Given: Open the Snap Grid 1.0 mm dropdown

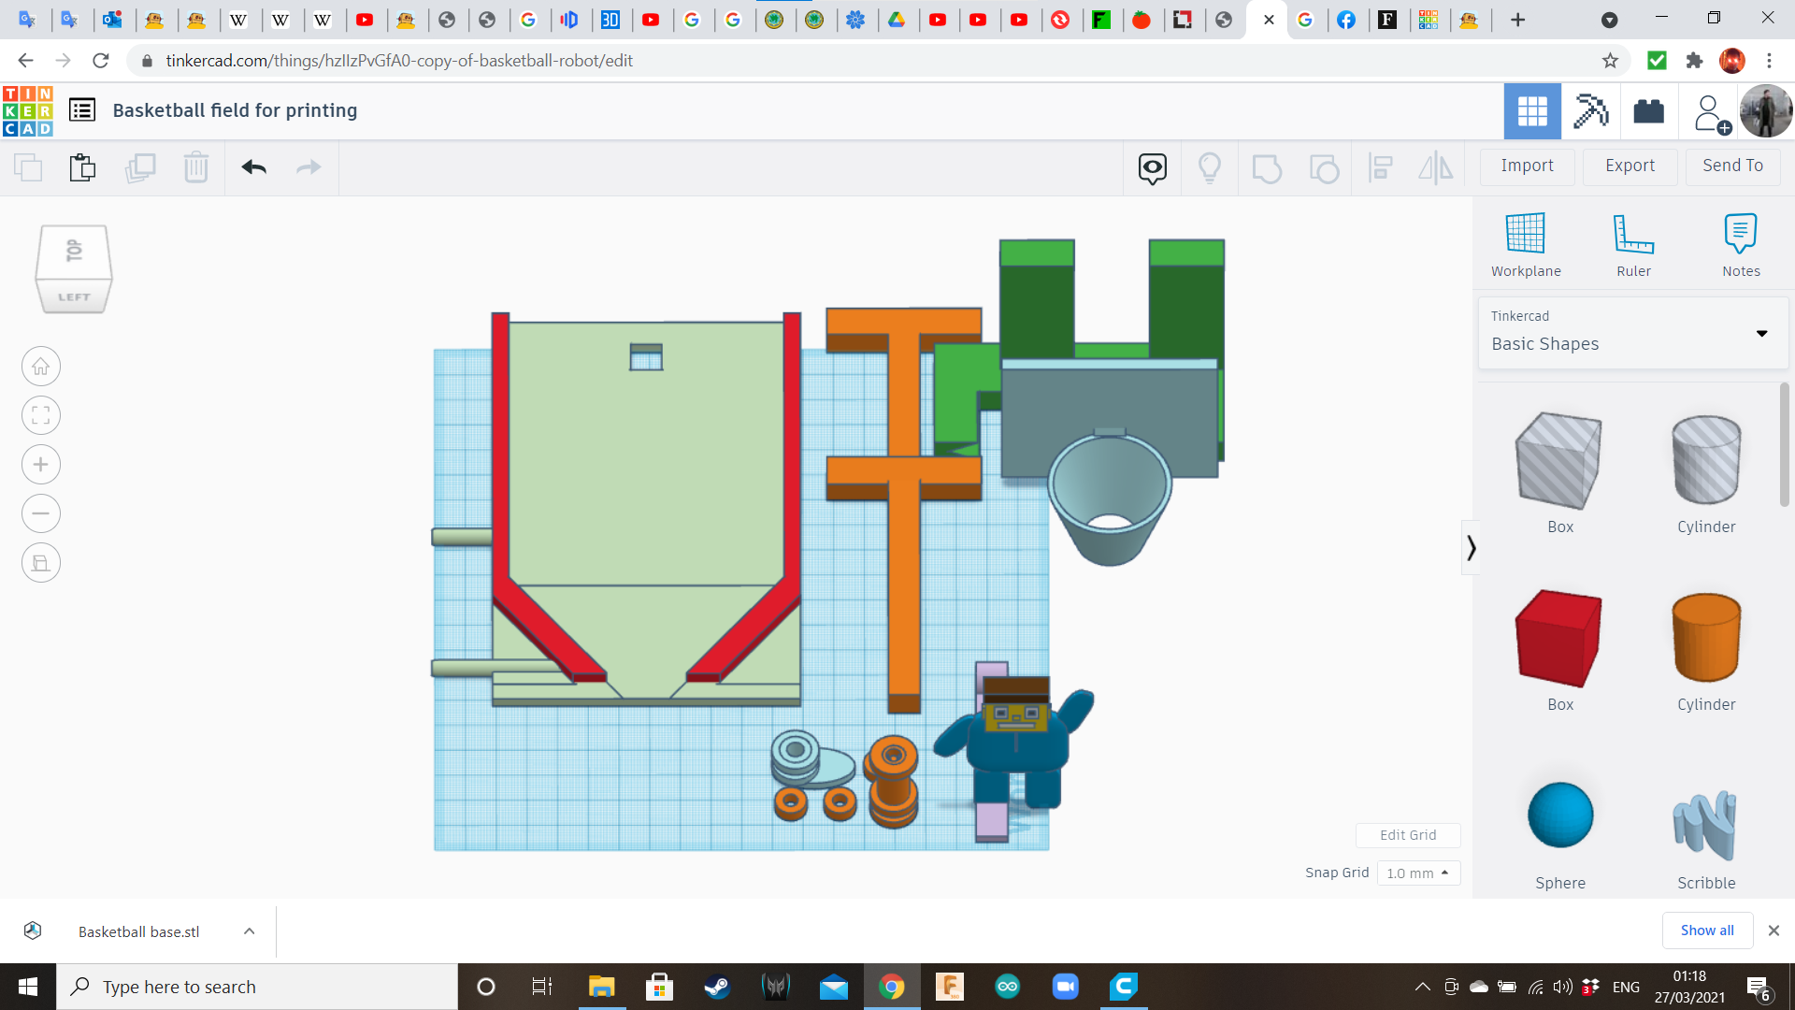Looking at the screenshot, I should 1417,873.
